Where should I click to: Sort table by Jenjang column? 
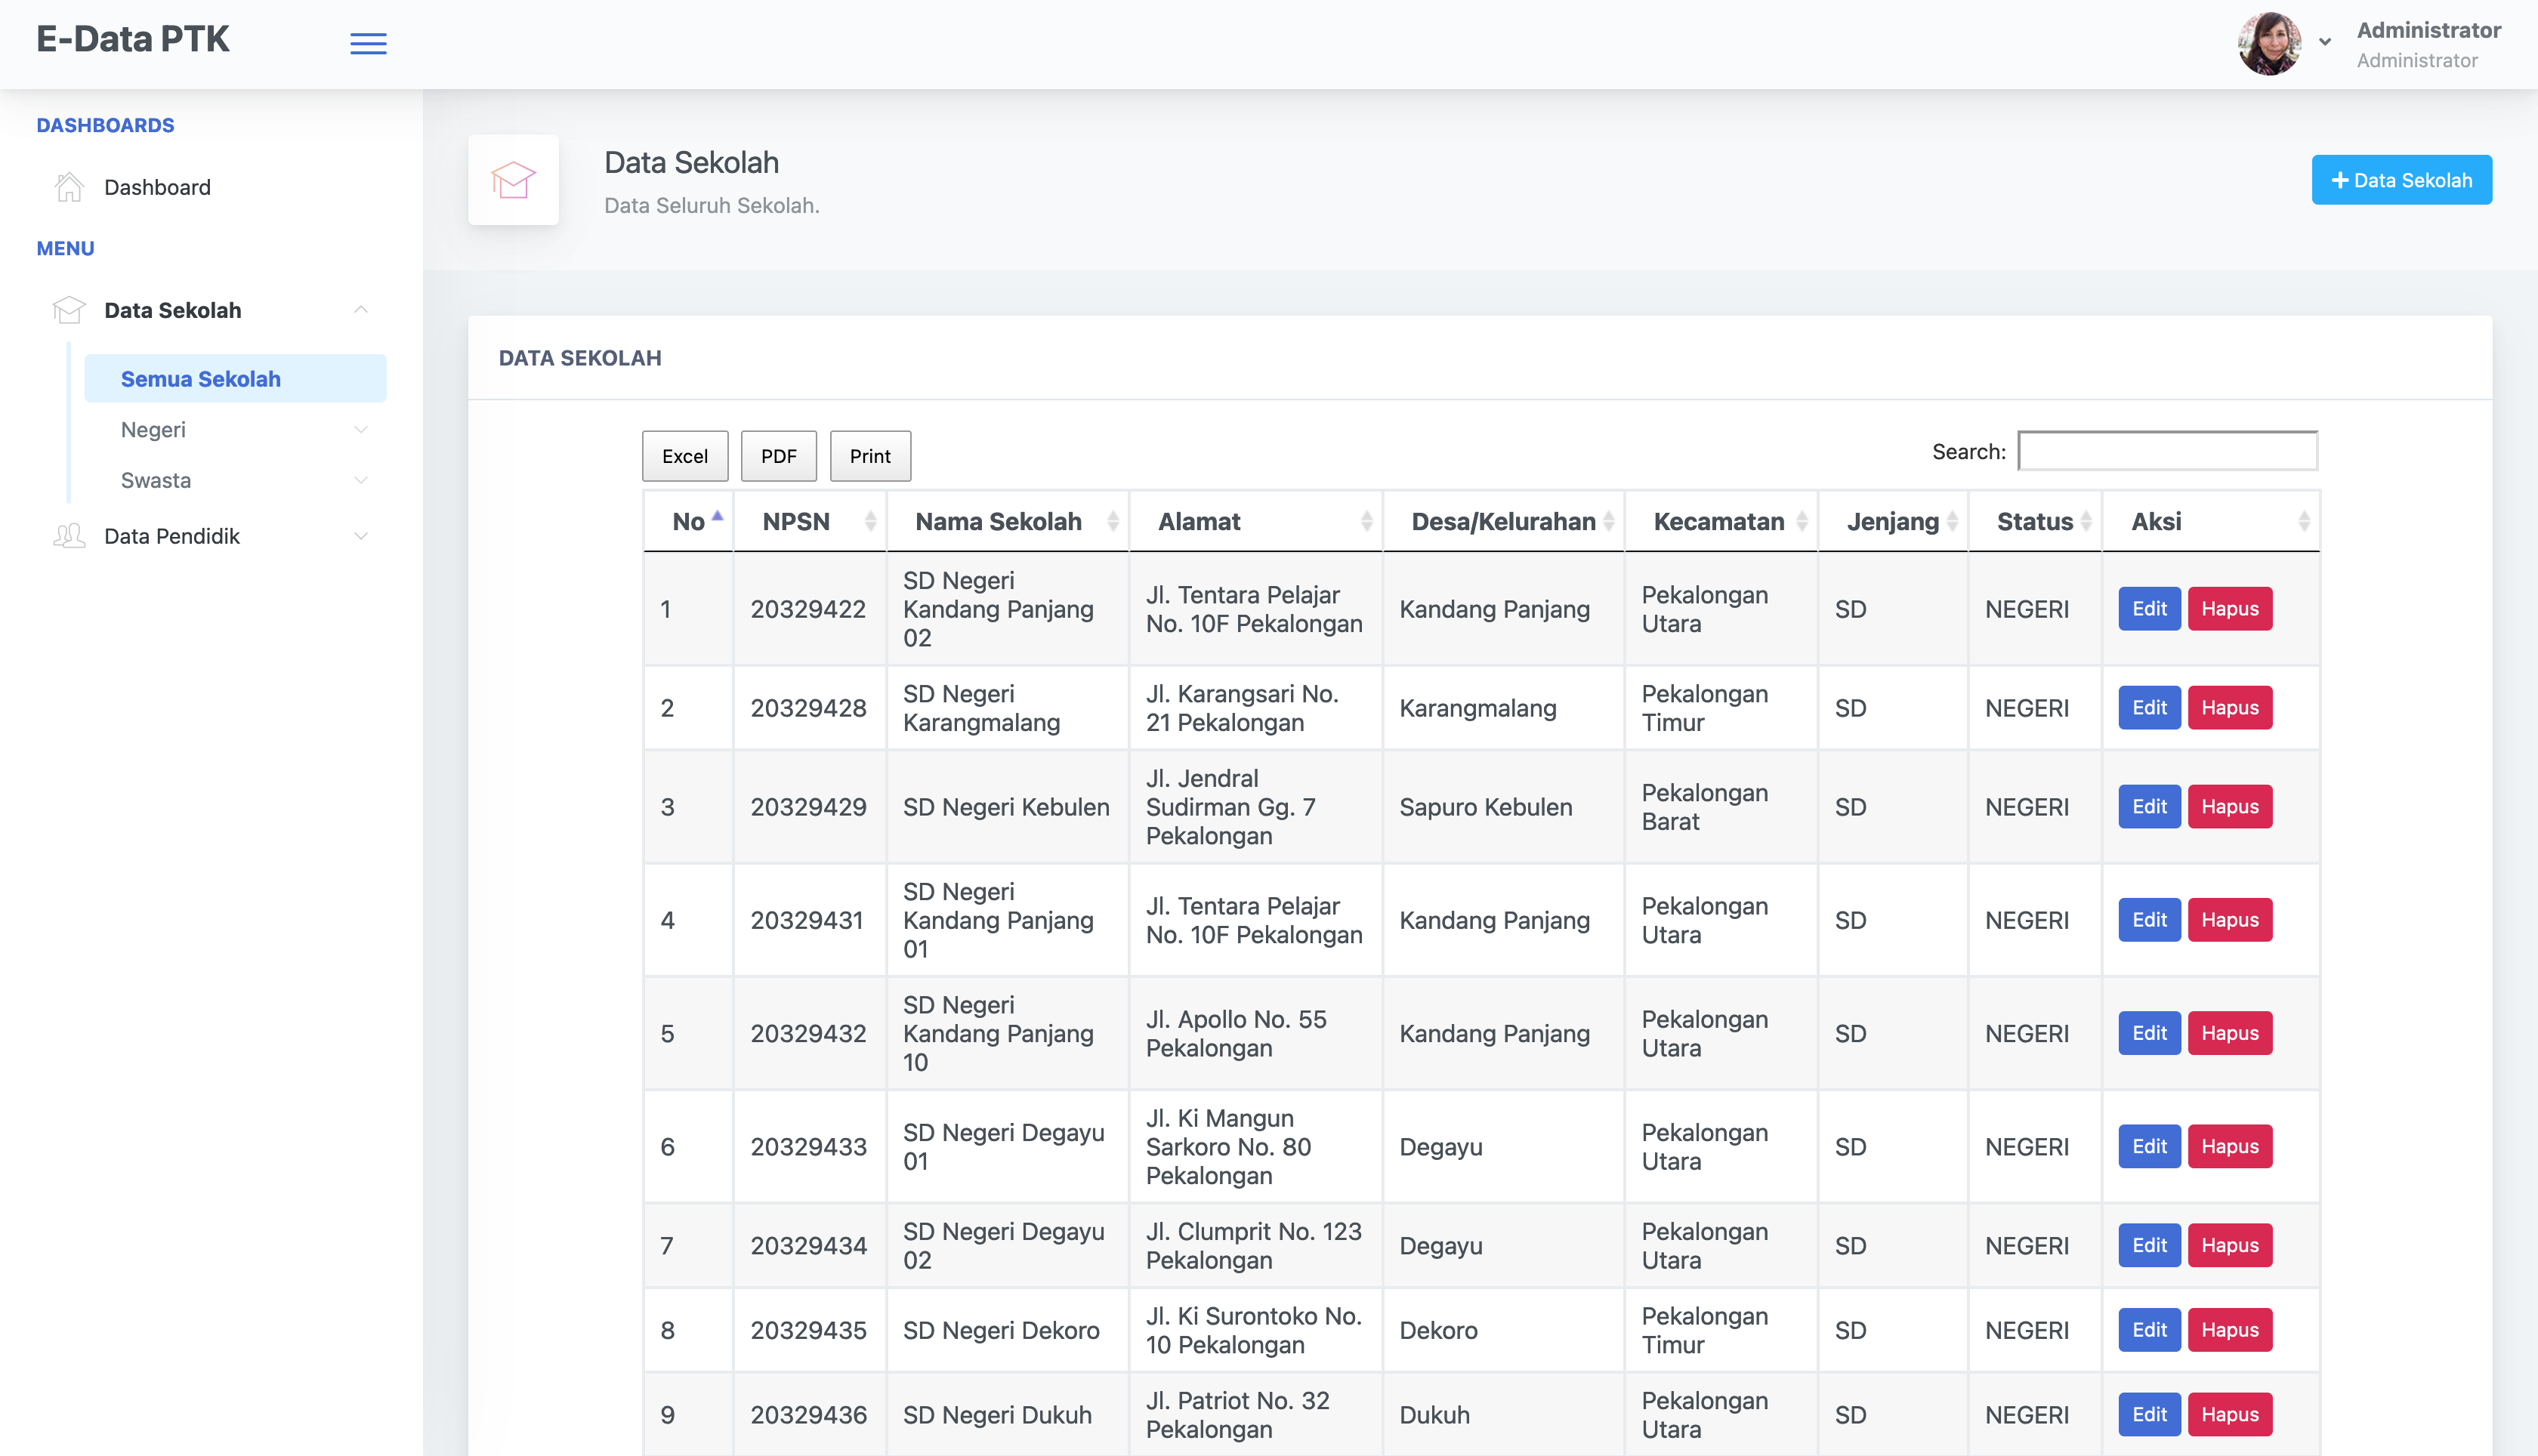pyautogui.click(x=1893, y=521)
